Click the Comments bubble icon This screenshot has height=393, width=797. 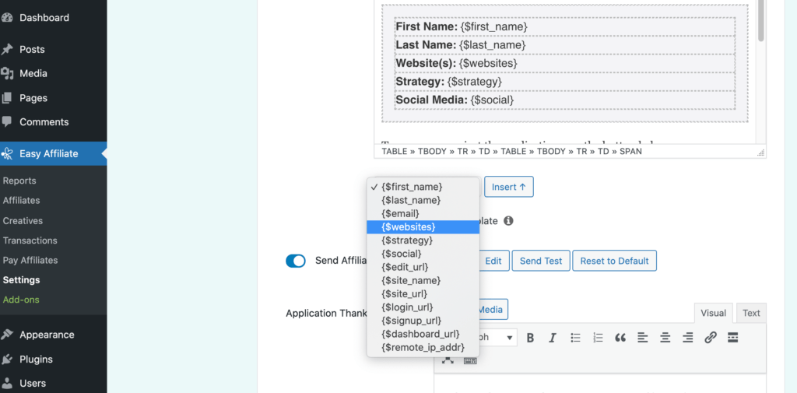click(6, 122)
